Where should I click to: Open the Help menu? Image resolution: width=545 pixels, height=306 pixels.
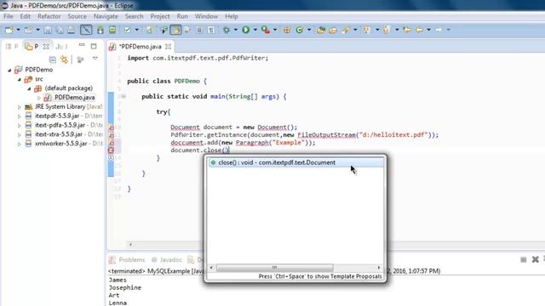(x=232, y=16)
